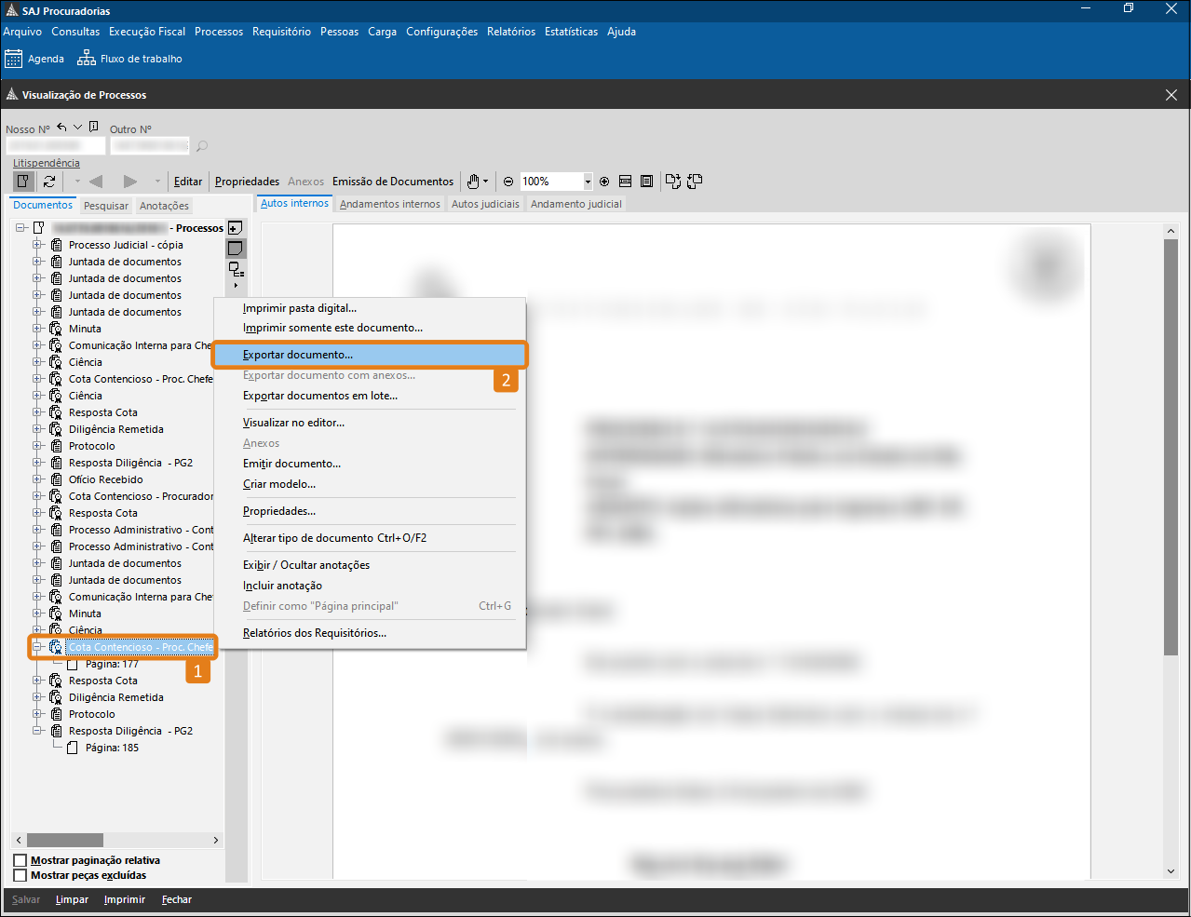Click the fit page width icon
The width and height of the screenshot is (1191, 917).
pos(626,182)
